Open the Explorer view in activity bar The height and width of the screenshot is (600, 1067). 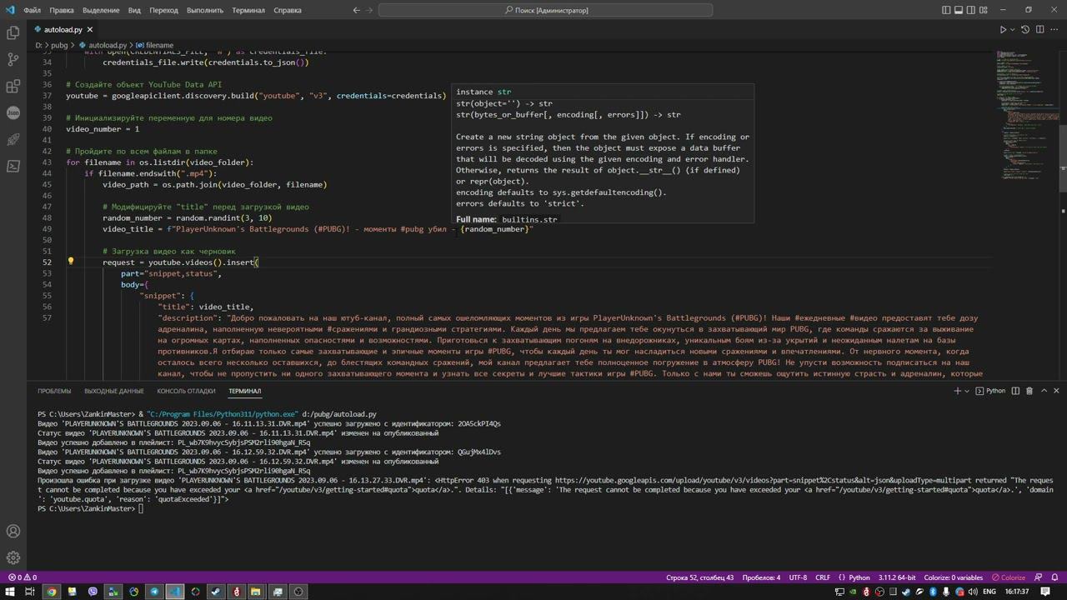13,32
